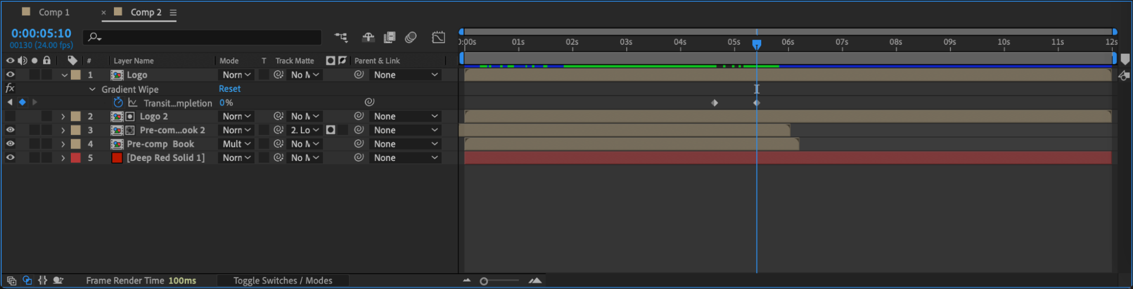This screenshot has height=289, width=1133.
Task: Enable the frame blending switch icon
Action: click(389, 37)
